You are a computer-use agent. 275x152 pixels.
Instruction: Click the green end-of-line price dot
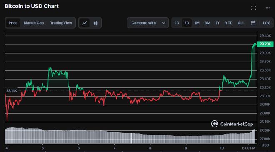pyautogui.click(x=255, y=45)
